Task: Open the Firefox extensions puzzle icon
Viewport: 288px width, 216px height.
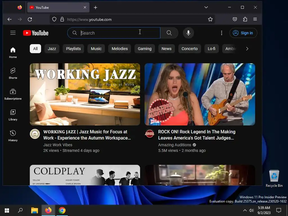Action: (245, 19)
